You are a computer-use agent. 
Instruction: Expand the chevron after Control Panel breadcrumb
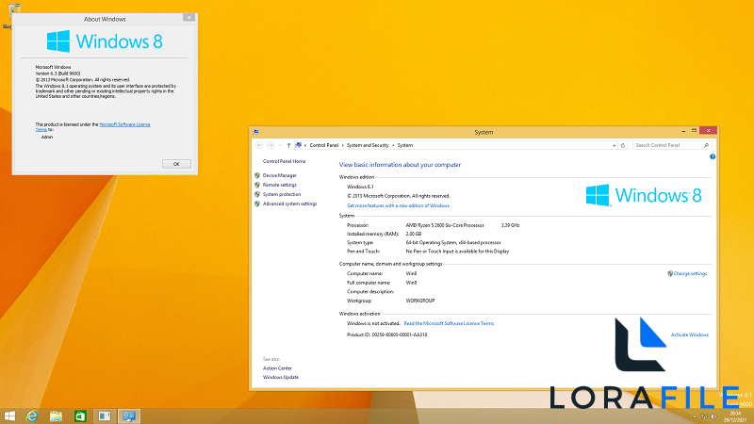(342, 145)
